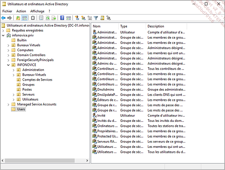Expand the Requêtes enregistrées node
225x170 pixels.
pos(3,31)
